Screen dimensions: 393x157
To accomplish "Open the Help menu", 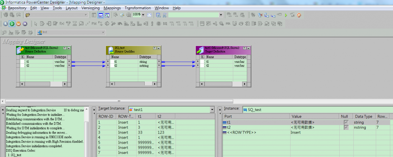I will pyautogui.click(x=177, y=8).
